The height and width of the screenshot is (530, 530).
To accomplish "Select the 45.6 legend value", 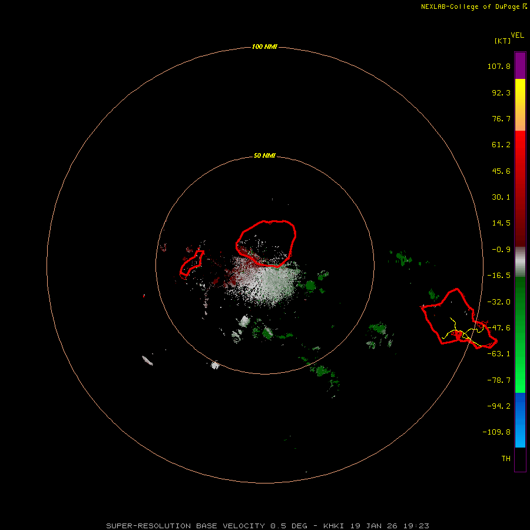I will (x=501, y=171).
